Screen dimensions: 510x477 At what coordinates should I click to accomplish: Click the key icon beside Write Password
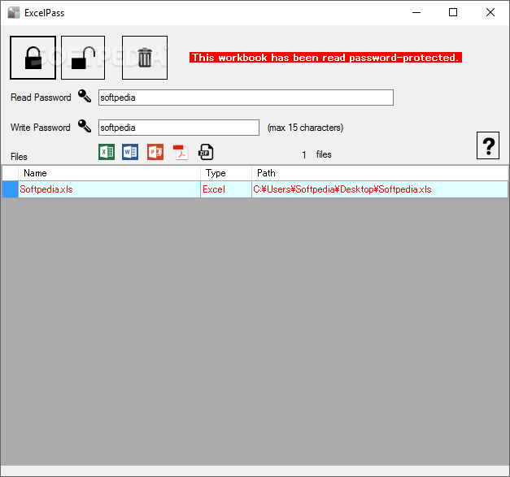tap(85, 126)
